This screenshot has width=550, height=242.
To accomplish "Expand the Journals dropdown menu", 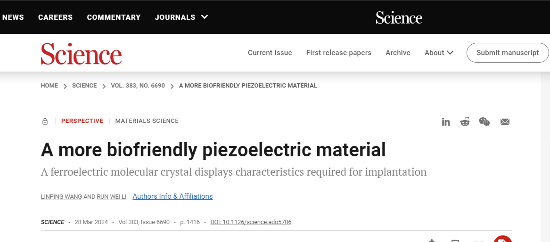I will point(181,17).
